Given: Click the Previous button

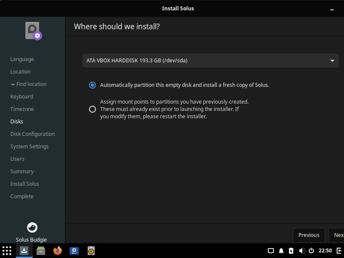Looking at the screenshot, I should click(x=309, y=235).
